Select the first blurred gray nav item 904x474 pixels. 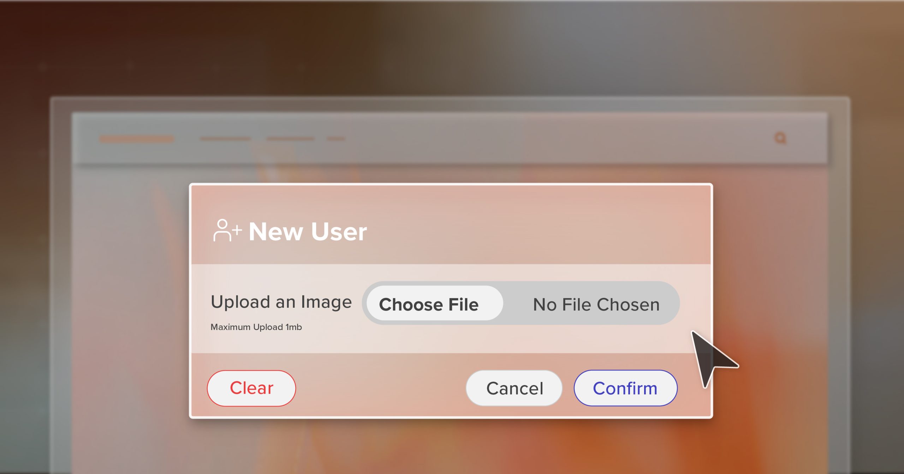(225, 139)
